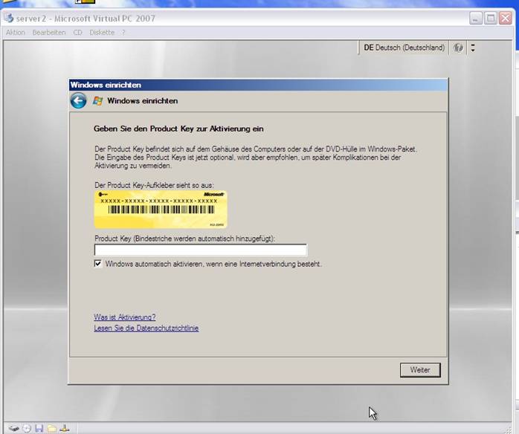
Task: Open the Bearbeiten menu
Action: (x=49, y=33)
